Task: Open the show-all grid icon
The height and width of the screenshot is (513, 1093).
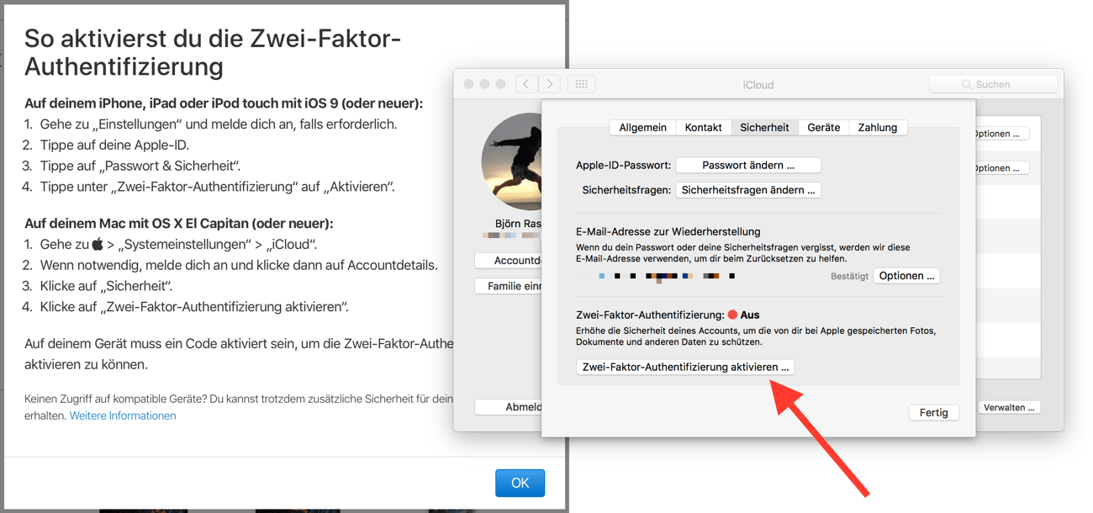Action: click(582, 84)
